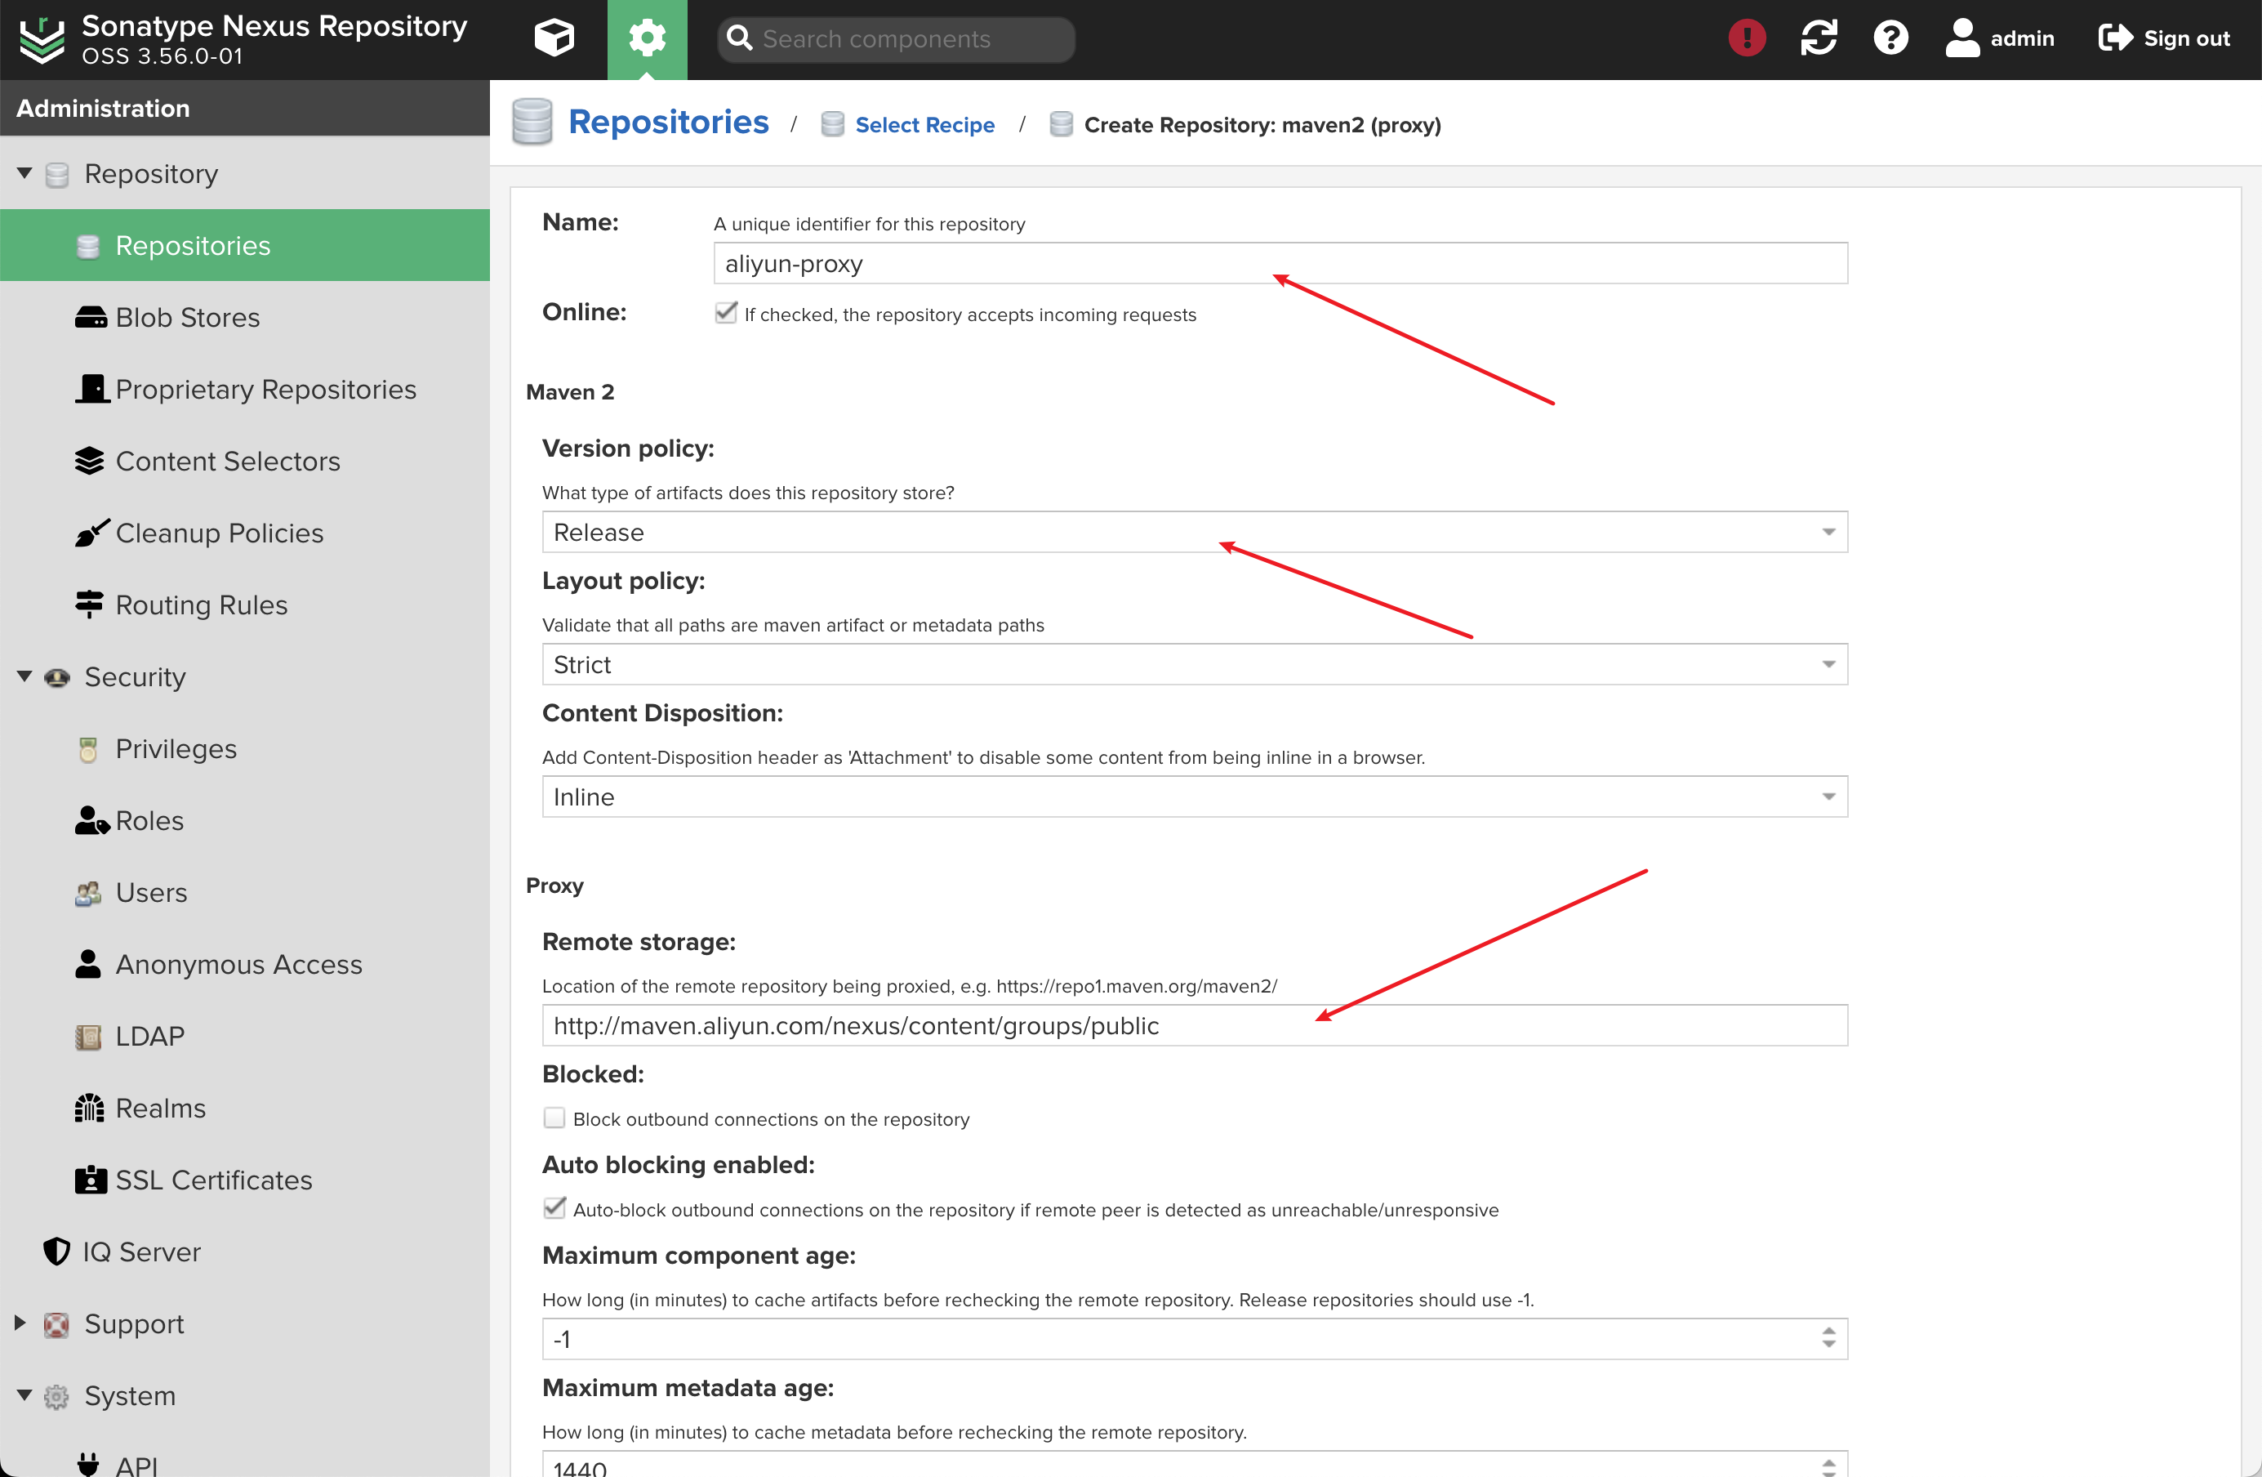Image resolution: width=2262 pixels, height=1477 pixels.
Task: Open the Version policy Release dropdown
Action: click(1195, 532)
